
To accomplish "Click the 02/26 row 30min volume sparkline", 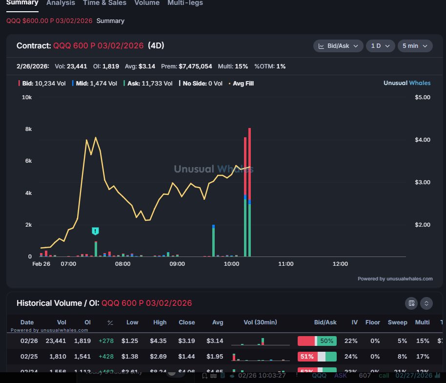I will pos(261,341).
